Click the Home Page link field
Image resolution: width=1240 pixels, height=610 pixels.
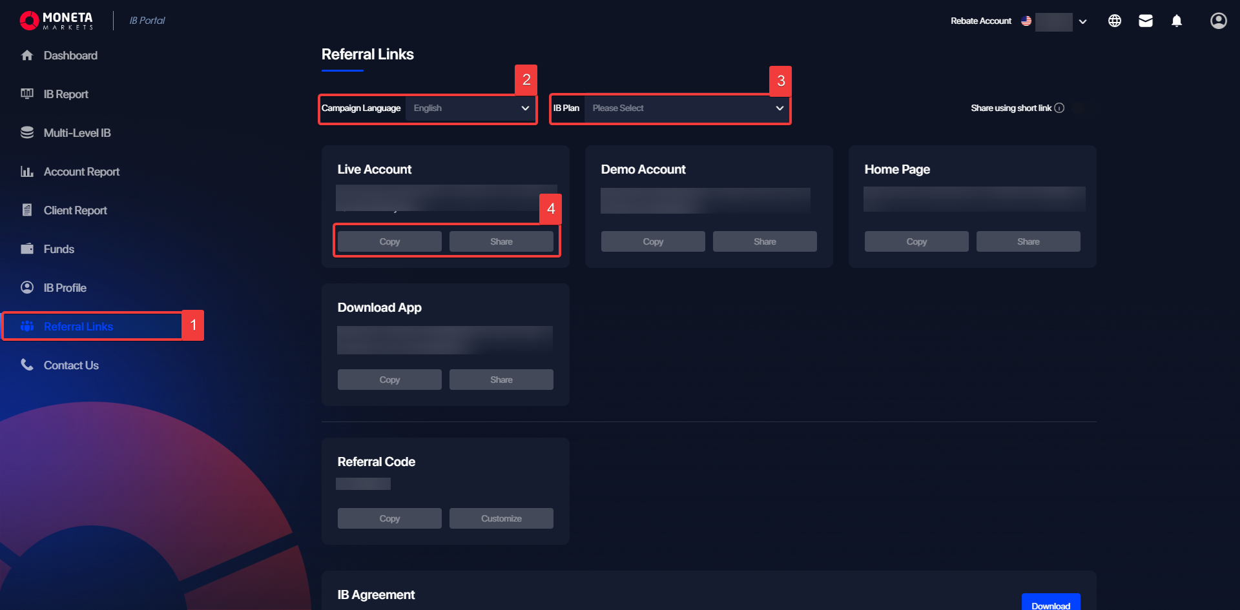pos(975,199)
